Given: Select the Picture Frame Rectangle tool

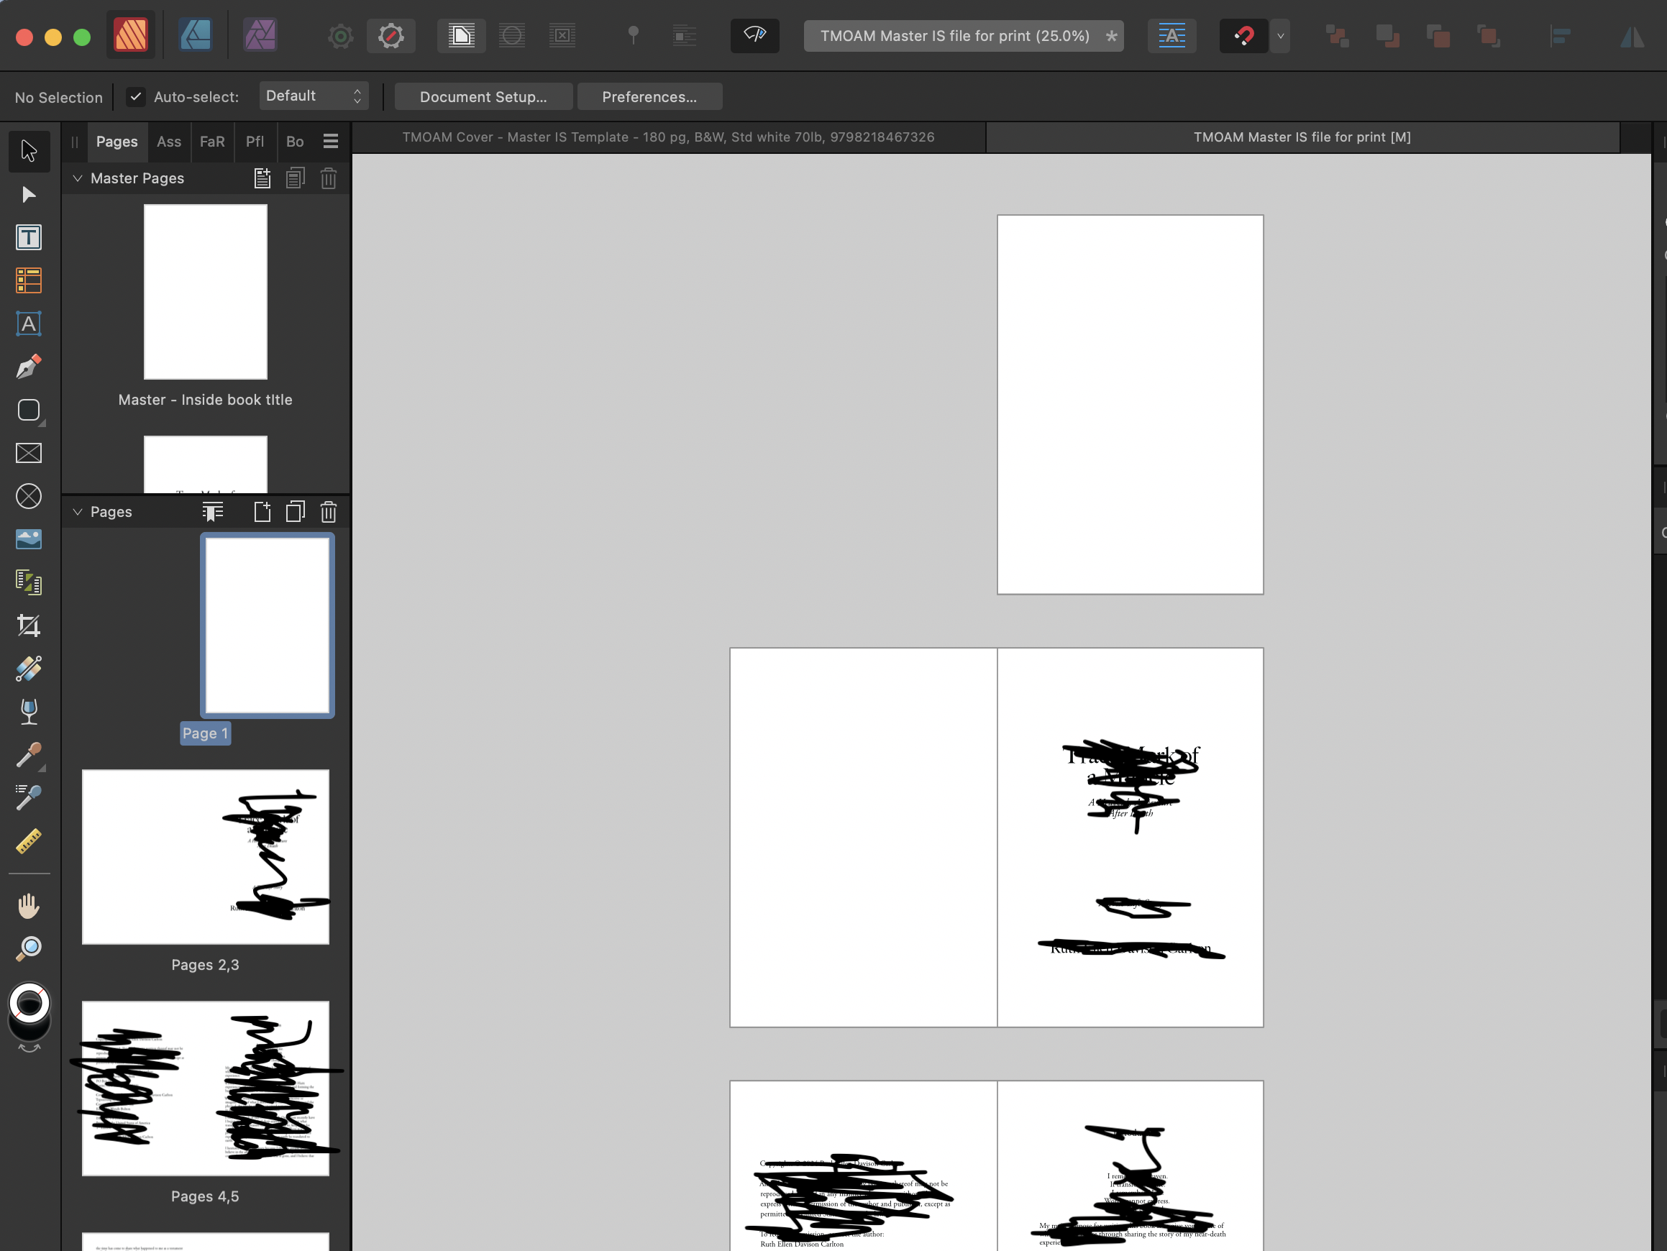Looking at the screenshot, I should [29, 453].
